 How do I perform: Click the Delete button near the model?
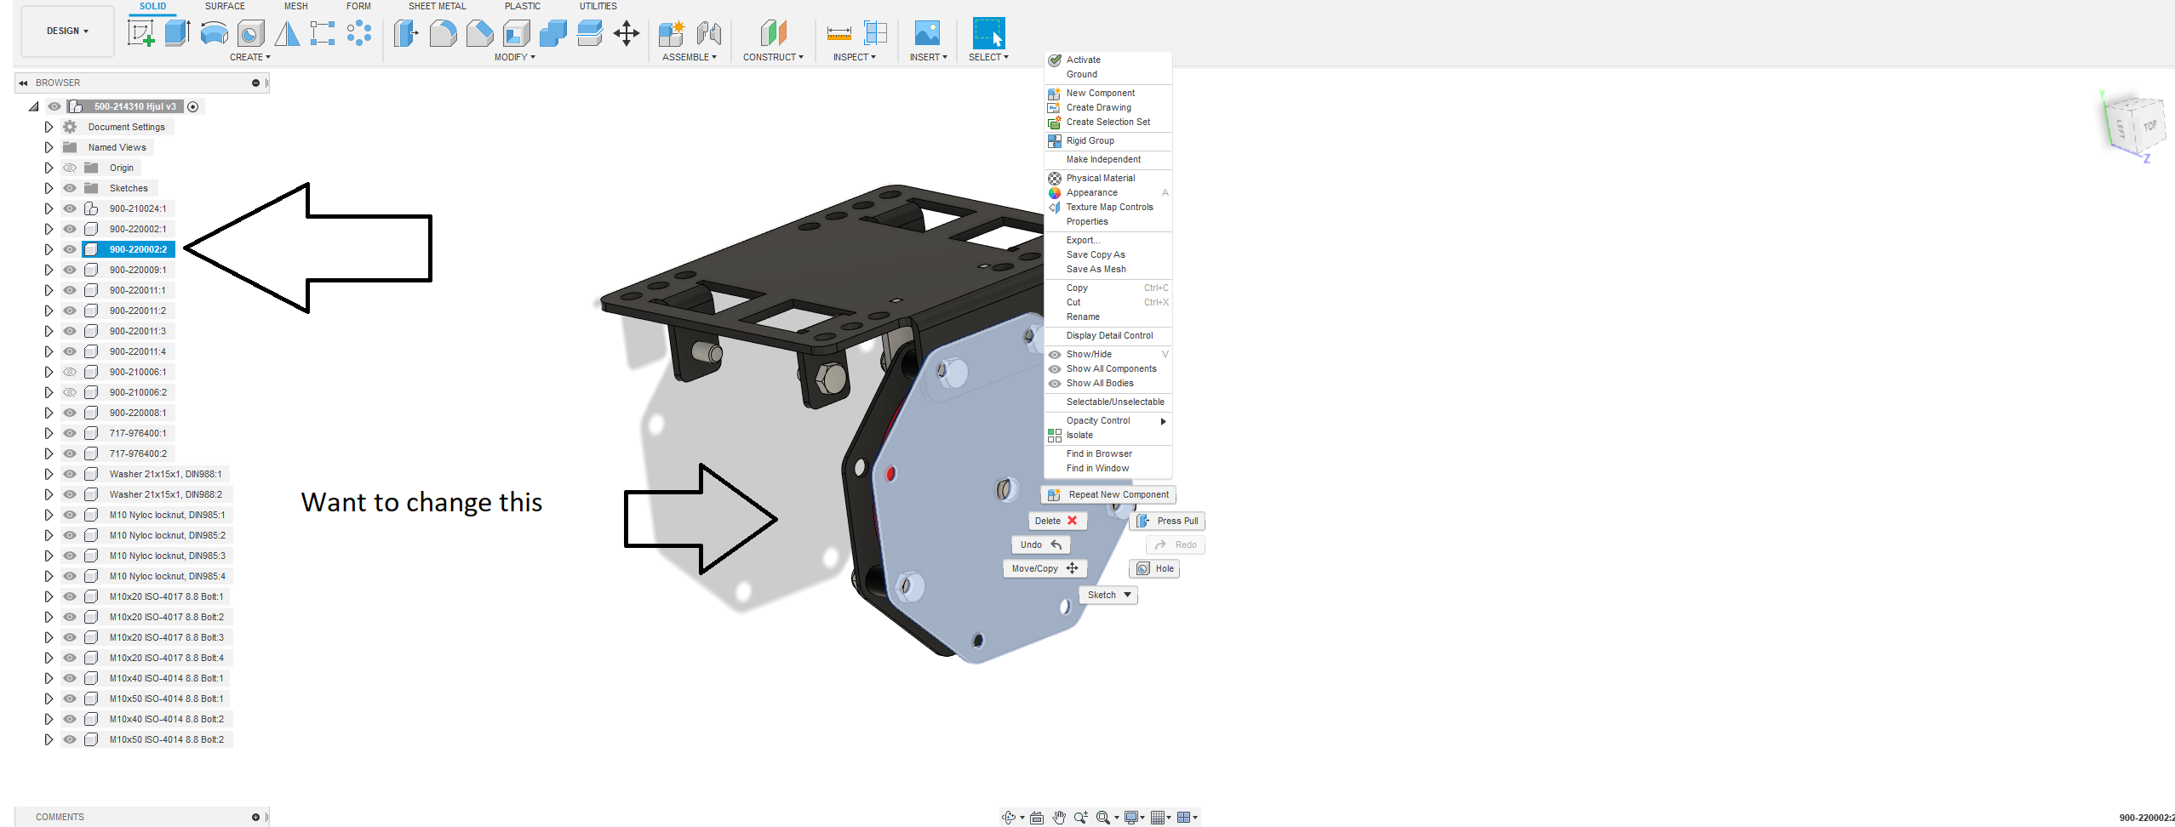point(1056,521)
